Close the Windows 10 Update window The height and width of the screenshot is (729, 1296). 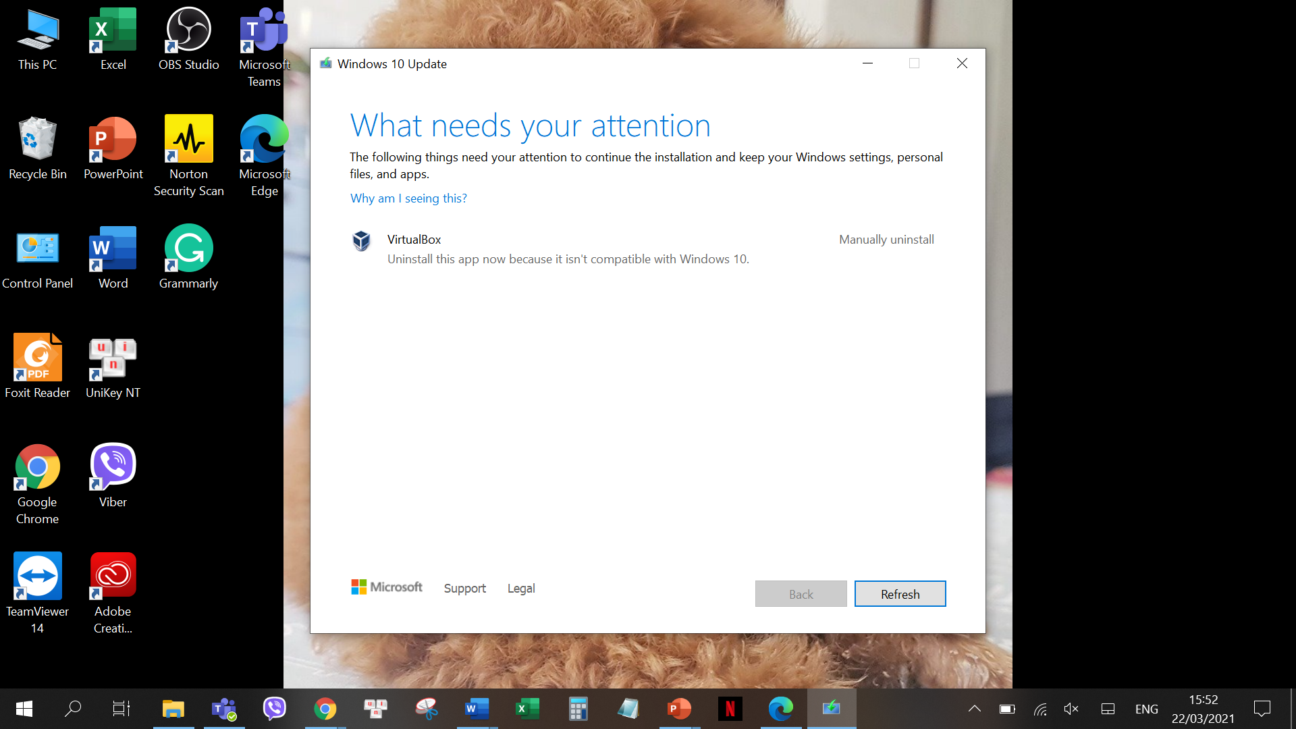point(962,63)
